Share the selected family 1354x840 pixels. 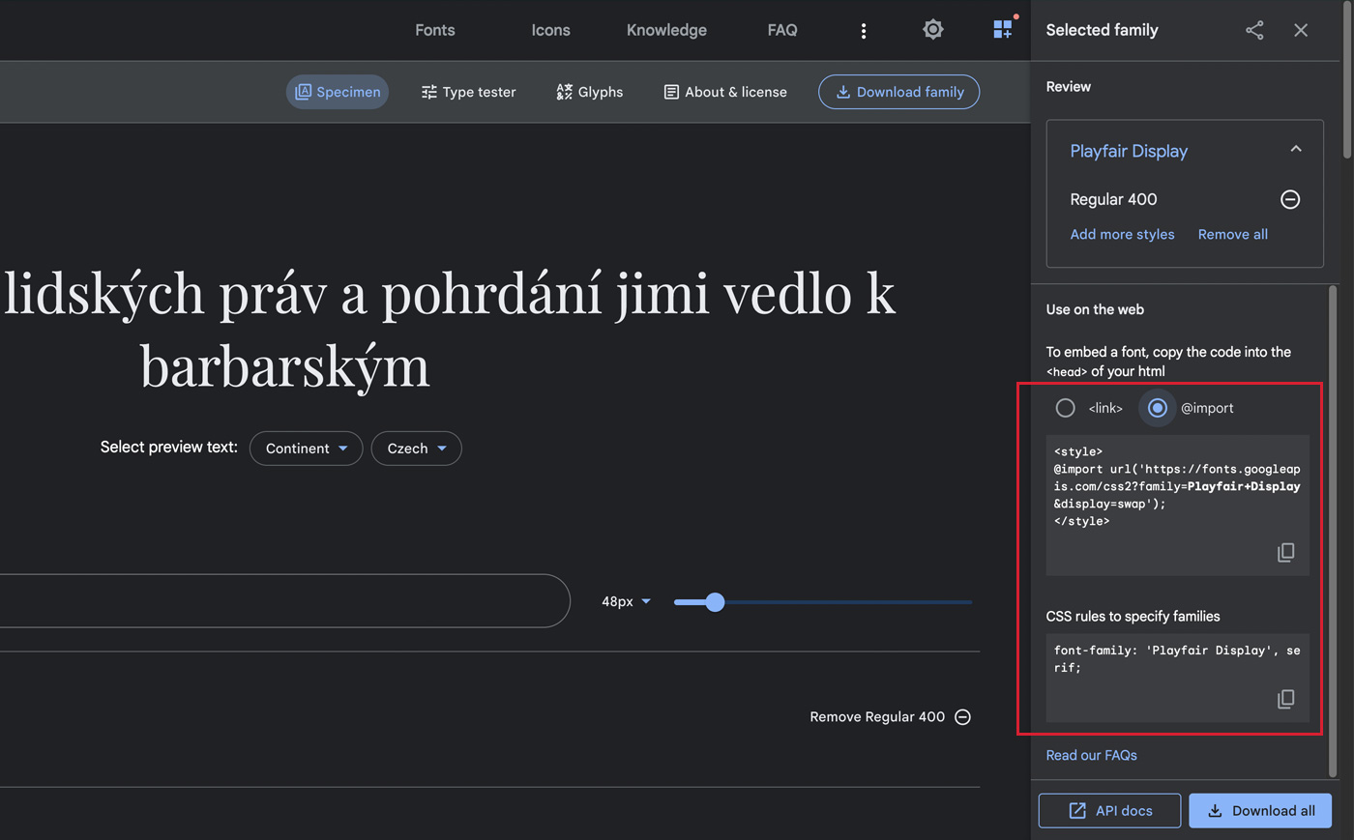click(x=1254, y=30)
